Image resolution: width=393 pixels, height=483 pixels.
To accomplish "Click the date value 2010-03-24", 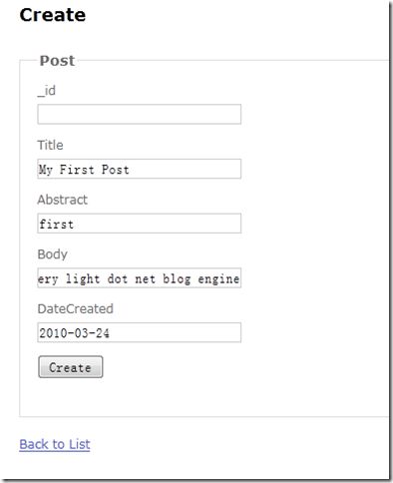I will pos(74,333).
